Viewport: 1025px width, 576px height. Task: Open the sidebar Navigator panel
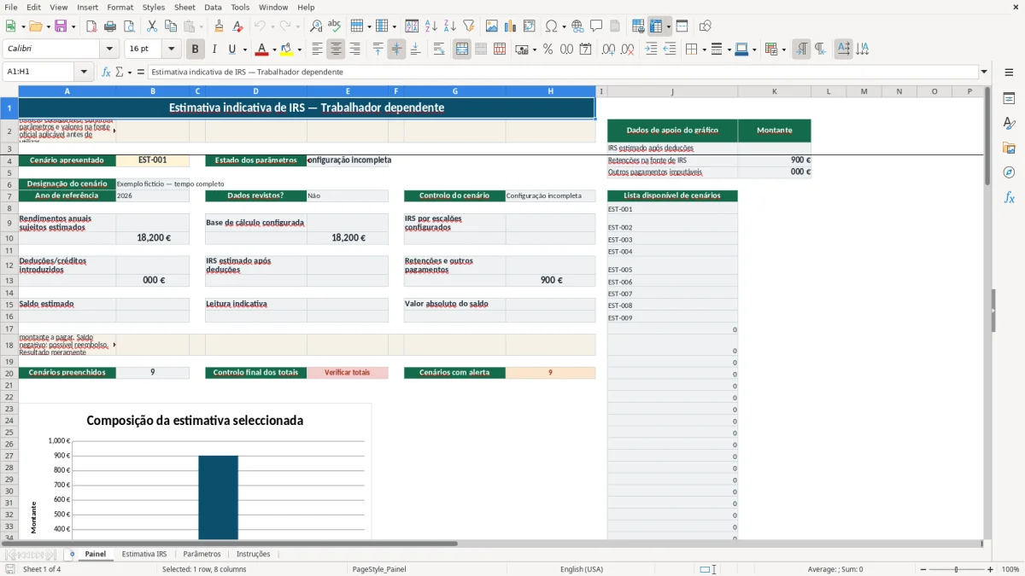click(1009, 172)
